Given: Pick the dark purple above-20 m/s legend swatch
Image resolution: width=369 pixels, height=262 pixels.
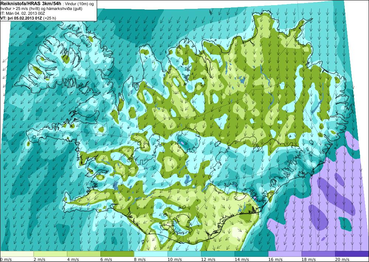Looking at the screenshot, I should [x=352, y=254].
